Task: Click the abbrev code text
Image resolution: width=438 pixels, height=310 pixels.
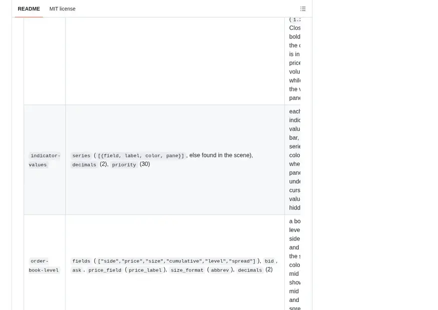Action: click(x=220, y=270)
